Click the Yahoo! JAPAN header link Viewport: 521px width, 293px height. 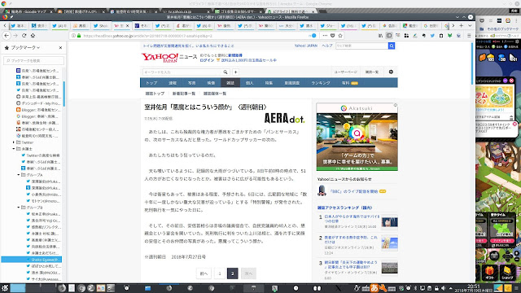click(306, 46)
